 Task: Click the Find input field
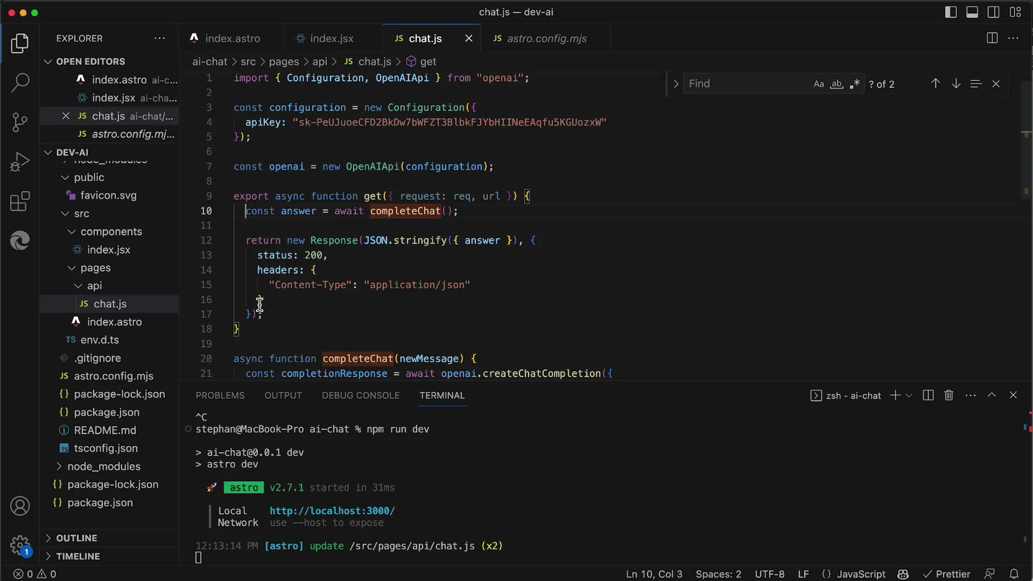pos(747,84)
